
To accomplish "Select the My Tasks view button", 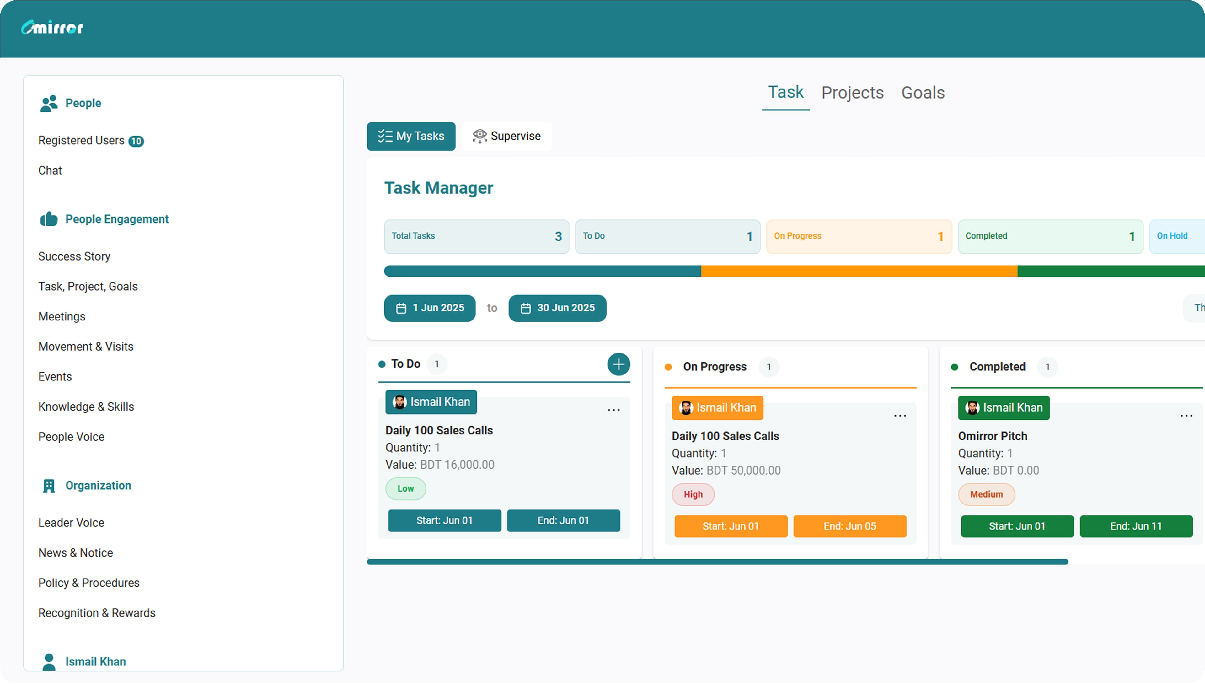I will (411, 136).
